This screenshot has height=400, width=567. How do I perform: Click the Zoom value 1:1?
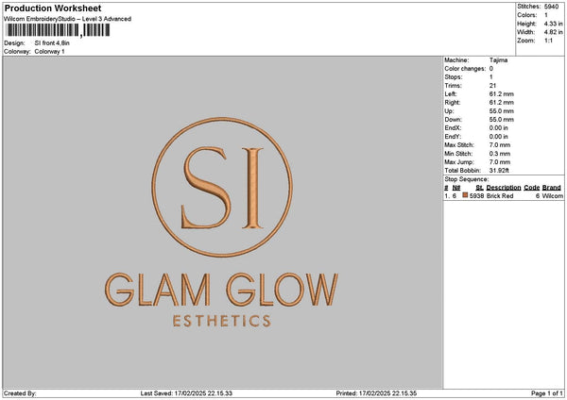pos(548,41)
